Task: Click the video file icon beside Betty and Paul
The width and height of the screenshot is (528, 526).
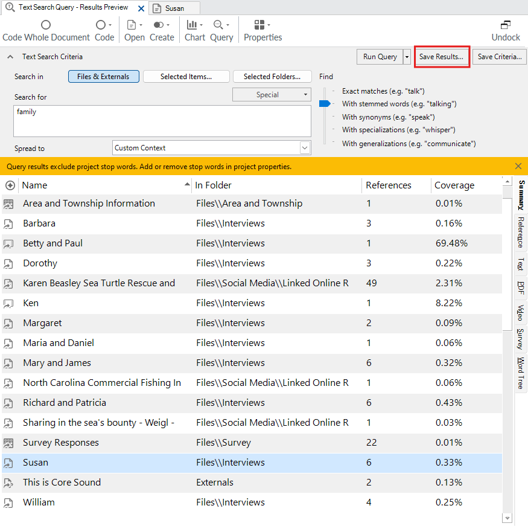Action: pos(8,243)
